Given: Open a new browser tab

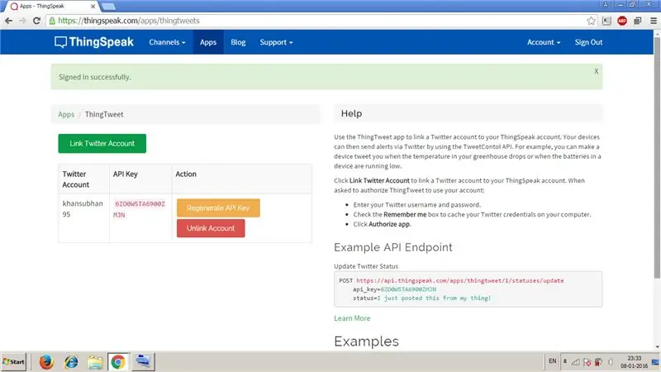Looking at the screenshot, I should (x=109, y=7).
